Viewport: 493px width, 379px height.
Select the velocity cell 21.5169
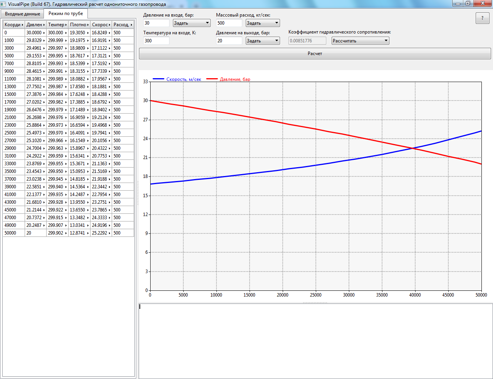click(x=101, y=171)
